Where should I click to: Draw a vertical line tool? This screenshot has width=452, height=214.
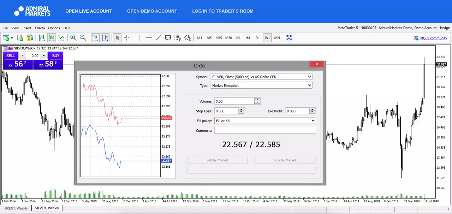[x=139, y=38]
